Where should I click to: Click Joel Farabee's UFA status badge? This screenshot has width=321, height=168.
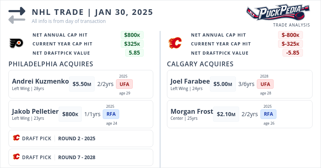[x=265, y=84]
